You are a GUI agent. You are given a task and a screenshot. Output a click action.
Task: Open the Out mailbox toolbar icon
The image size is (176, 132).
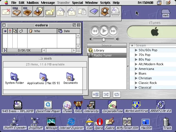point(16,12)
